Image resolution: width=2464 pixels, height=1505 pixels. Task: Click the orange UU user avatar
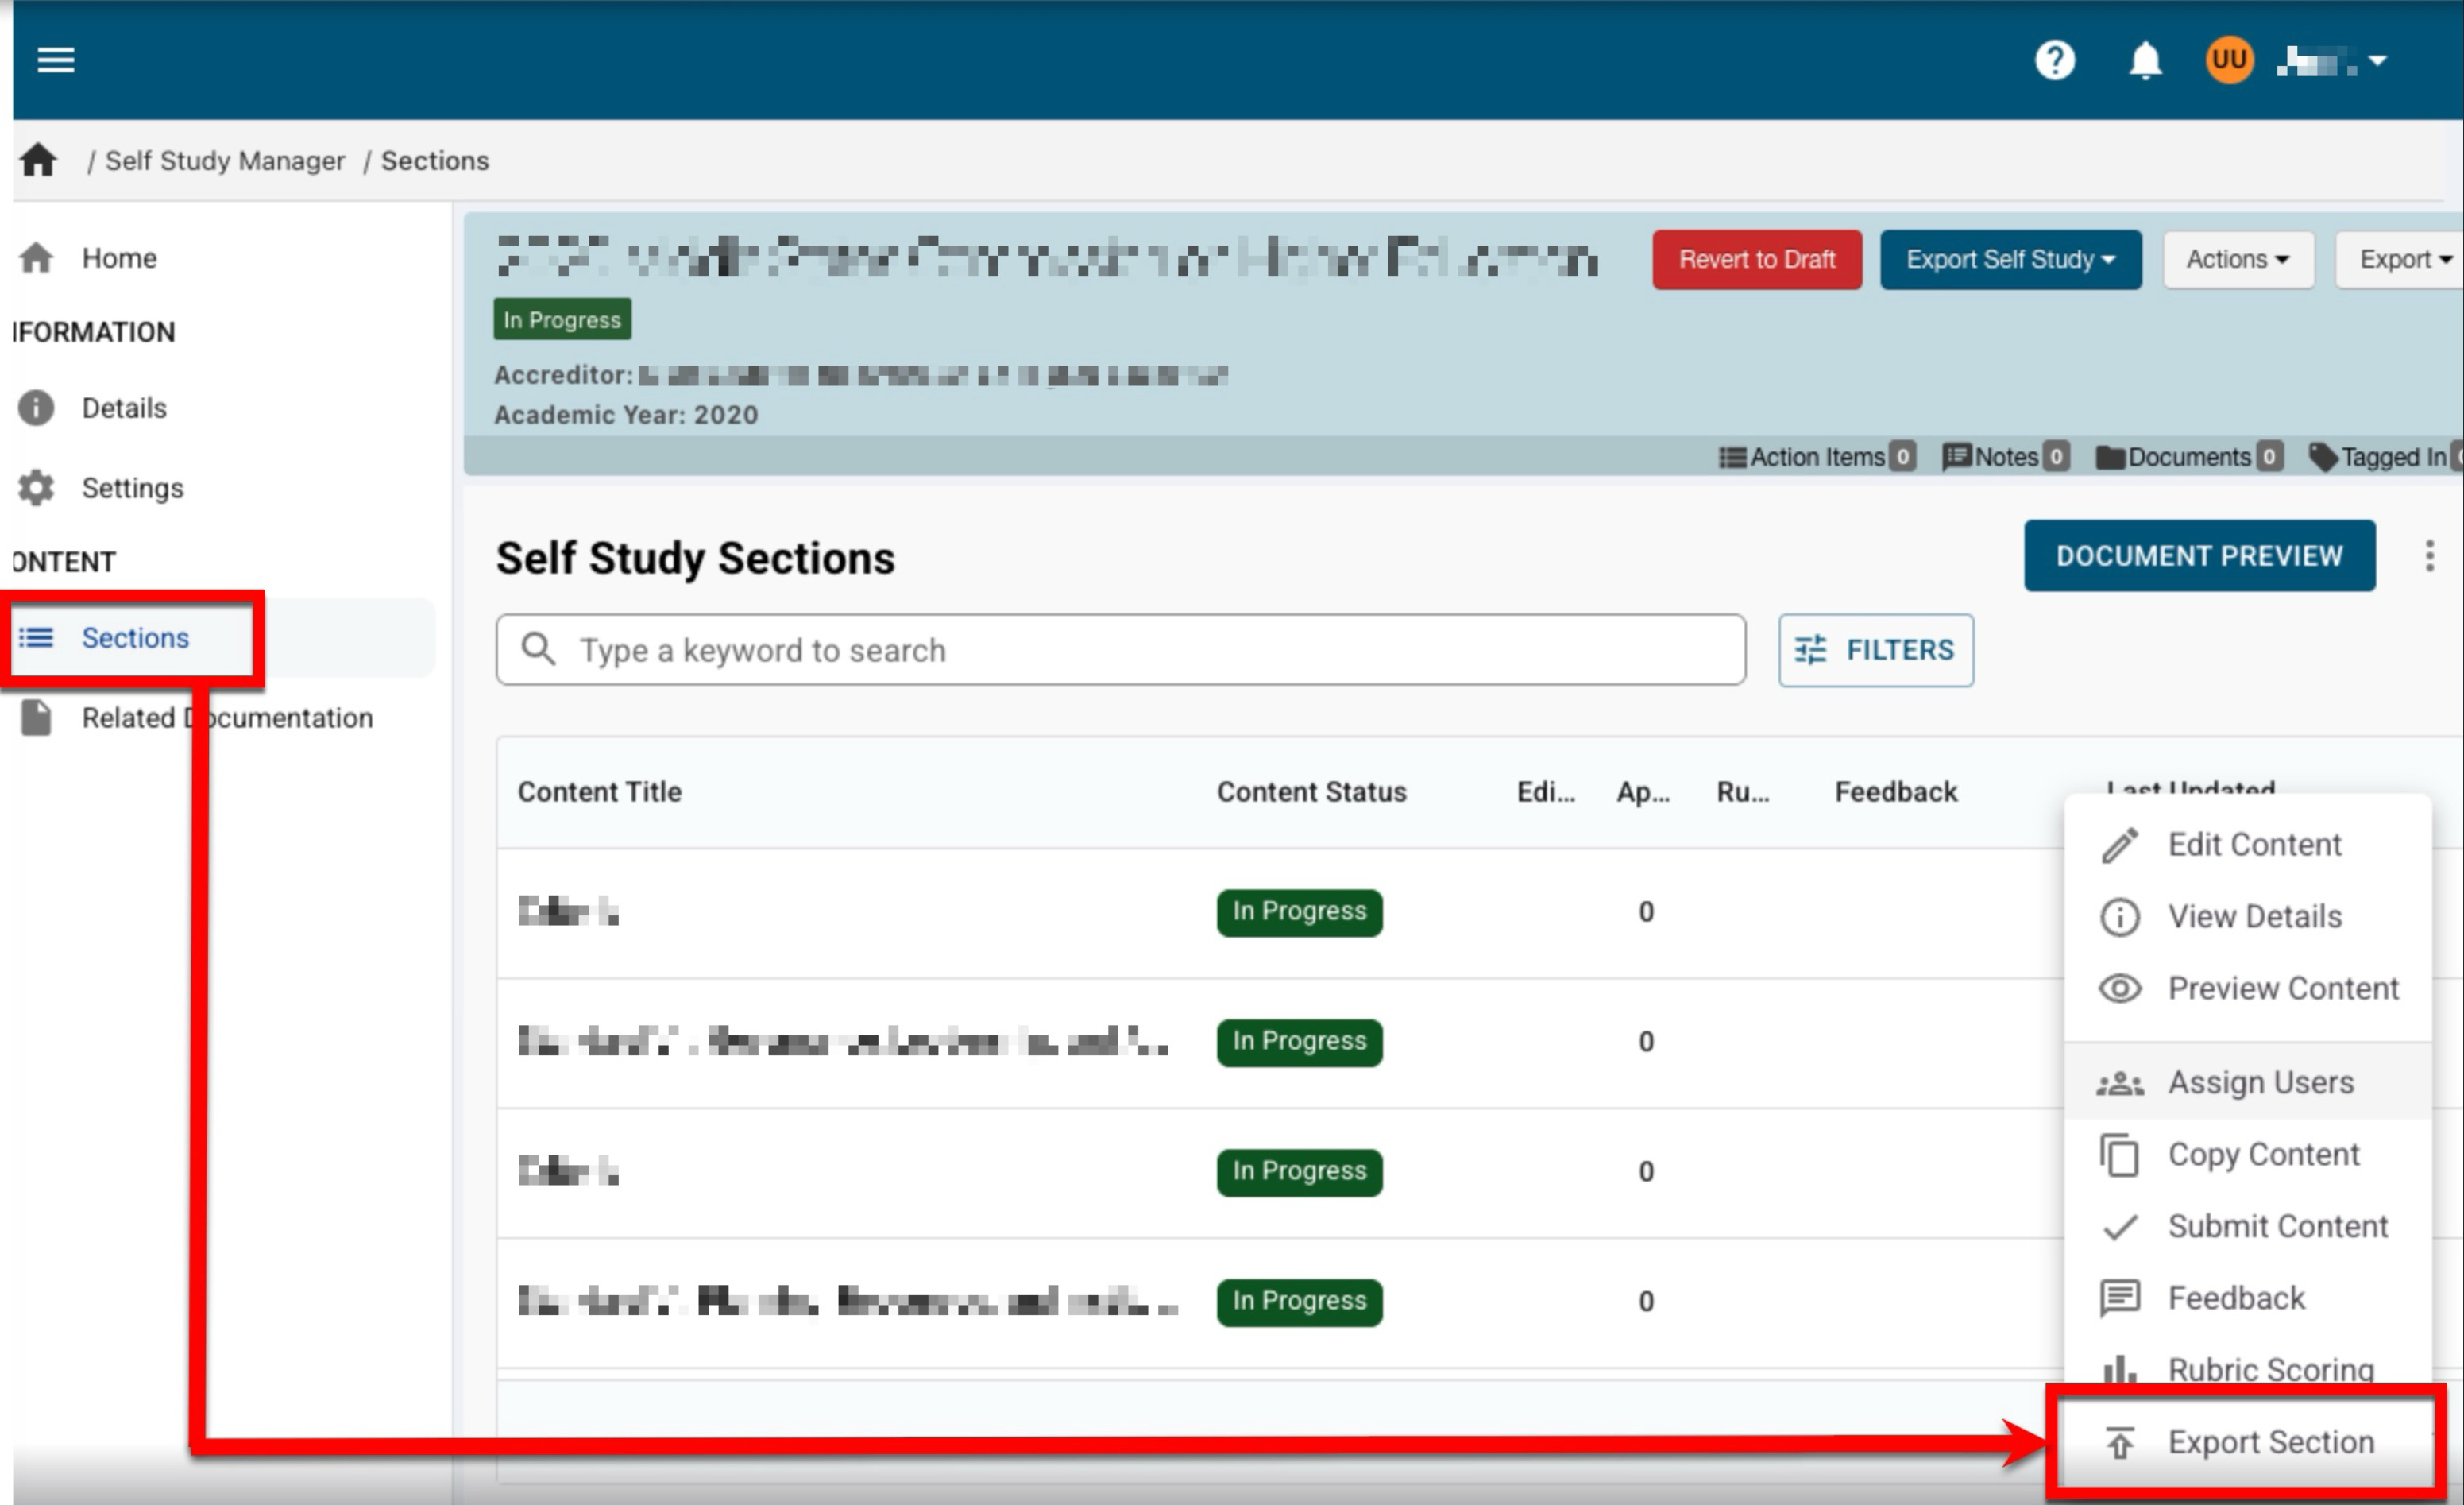2228,60
